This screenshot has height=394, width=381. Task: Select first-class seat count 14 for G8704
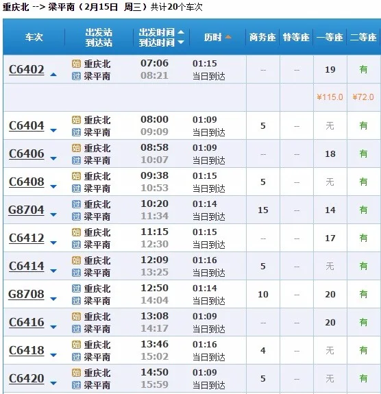(330, 210)
